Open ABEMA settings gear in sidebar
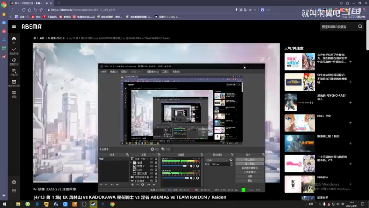 tap(14, 182)
